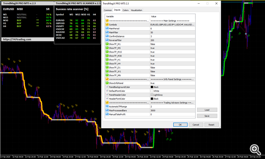Click the ConfirmDistance integer-type icon
Screen dimensions: 265x159
107,36
